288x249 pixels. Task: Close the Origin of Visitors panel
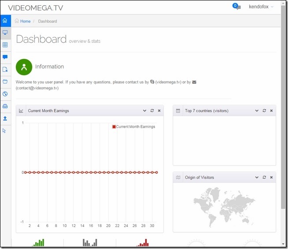pyautogui.click(x=271, y=177)
